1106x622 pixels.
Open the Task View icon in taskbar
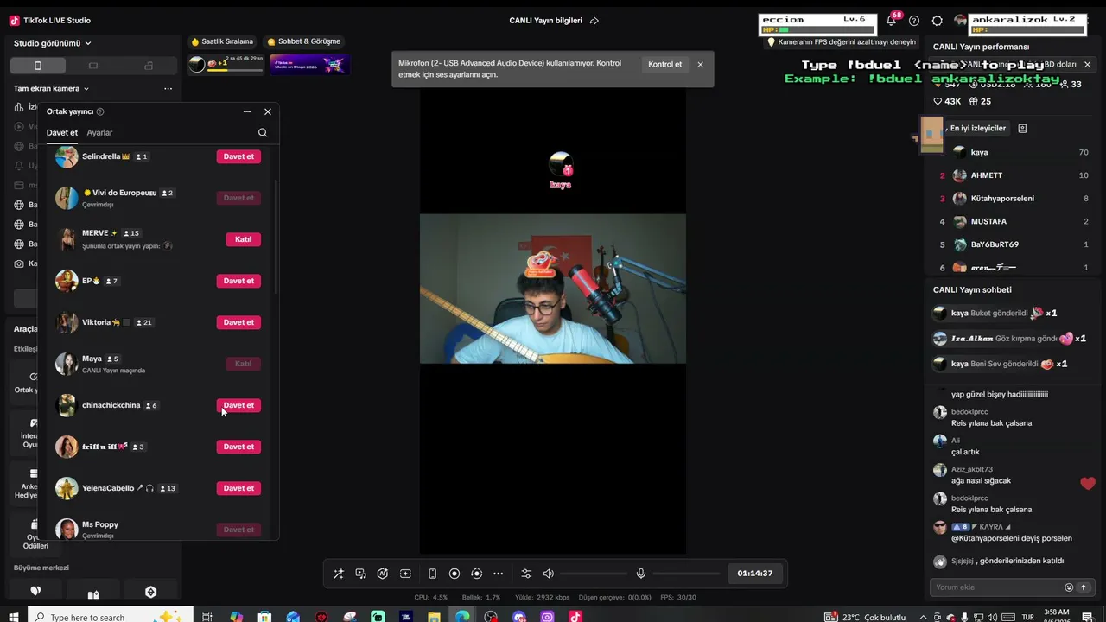tap(207, 617)
